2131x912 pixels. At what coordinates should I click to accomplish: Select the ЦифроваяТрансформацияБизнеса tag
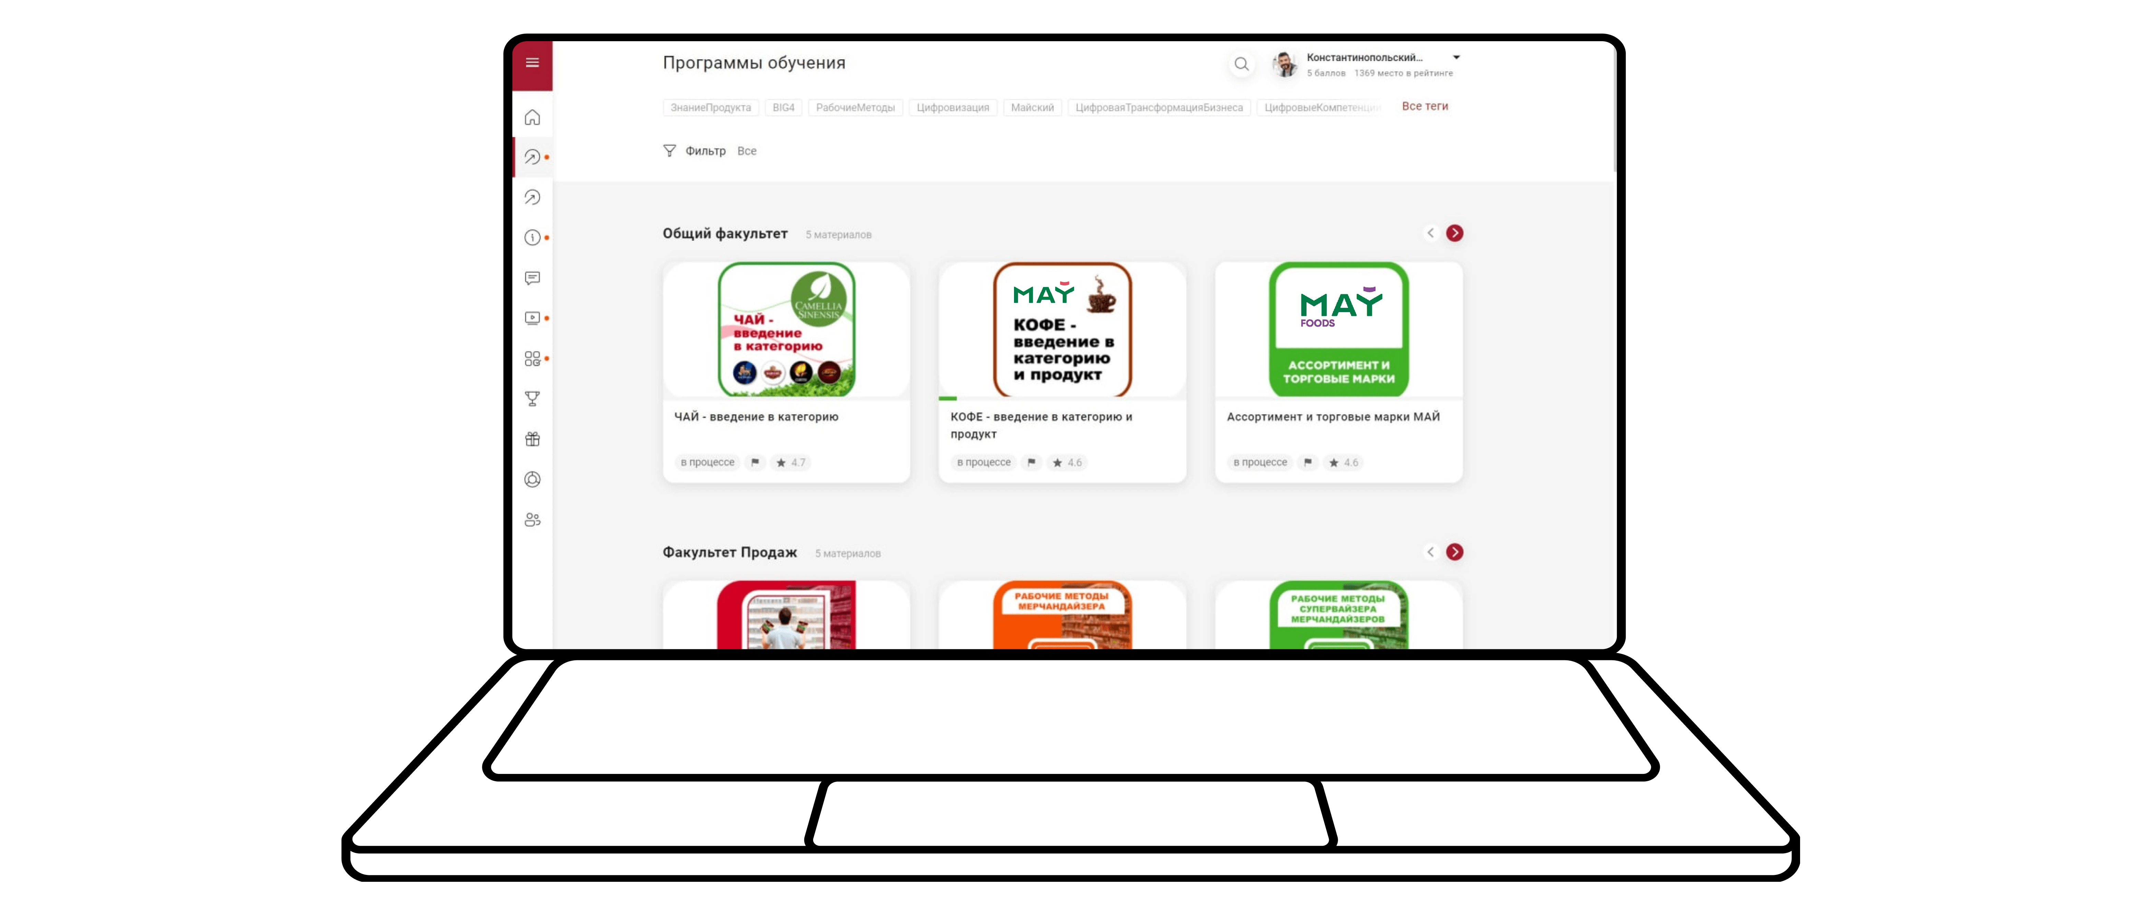(x=1158, y=107)
